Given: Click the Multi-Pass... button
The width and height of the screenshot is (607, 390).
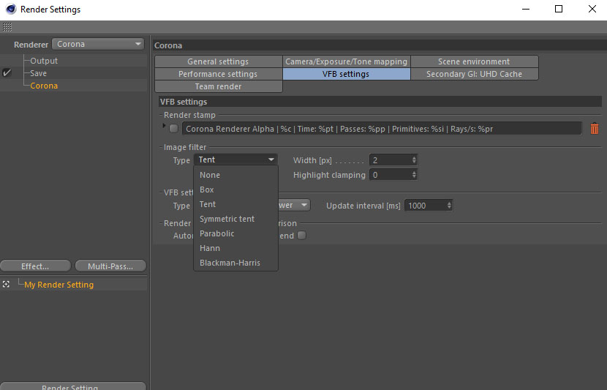Looking at the screenshot, I should tap(110, 266).
